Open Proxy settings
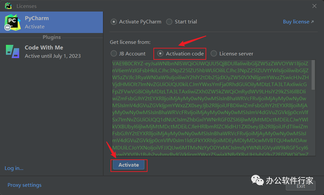Viewport: 324px width, 195px height. coord(24,185)
